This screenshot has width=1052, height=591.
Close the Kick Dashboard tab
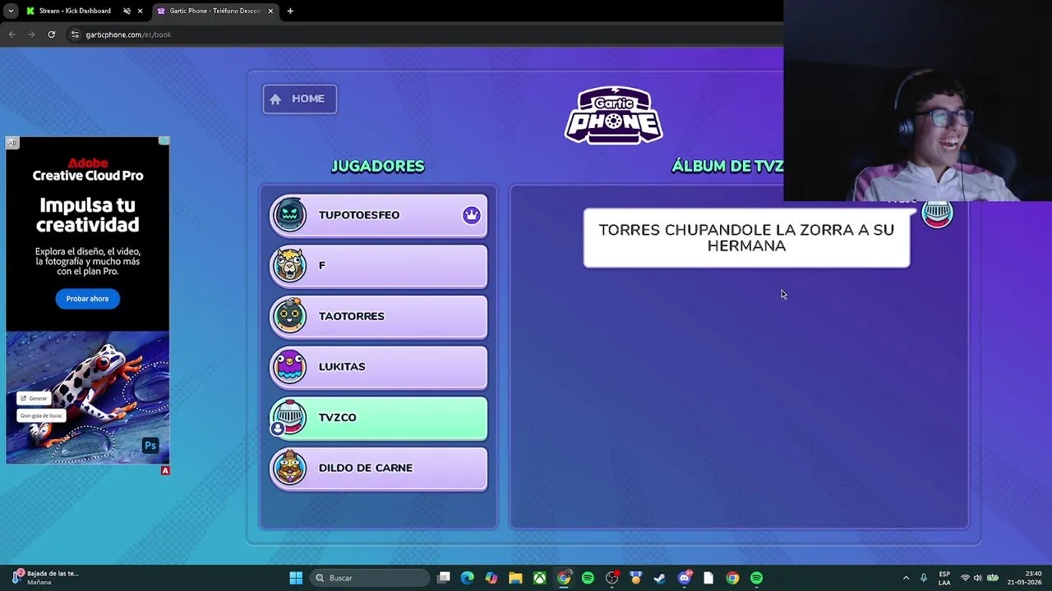pos(140,11)
